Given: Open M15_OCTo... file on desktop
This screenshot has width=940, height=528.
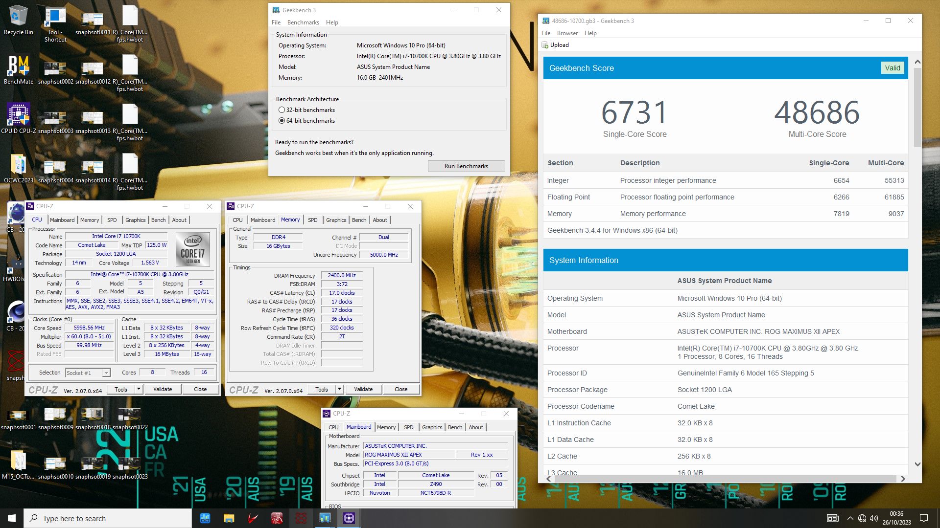Looking at the screenshot, I should coord(18,464).
